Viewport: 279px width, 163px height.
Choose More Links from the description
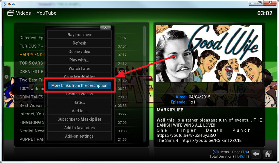click(x=79, y=85)
